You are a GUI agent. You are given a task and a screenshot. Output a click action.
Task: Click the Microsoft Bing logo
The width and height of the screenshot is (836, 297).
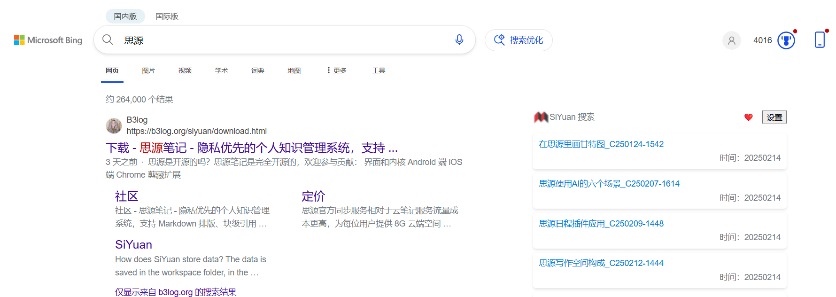48,40
